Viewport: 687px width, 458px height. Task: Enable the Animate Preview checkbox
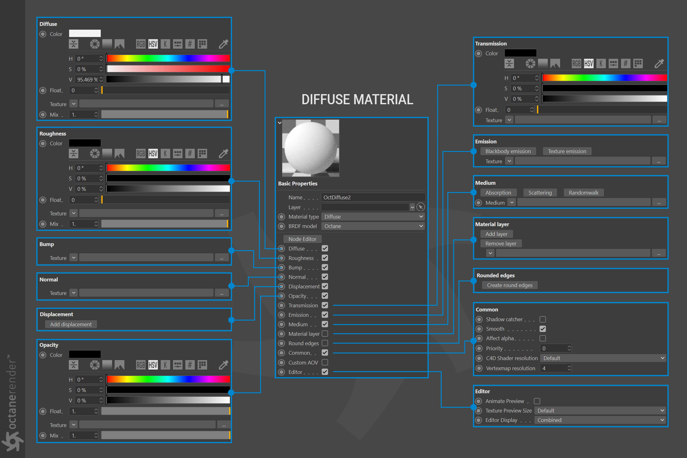[x=537, y=401]
